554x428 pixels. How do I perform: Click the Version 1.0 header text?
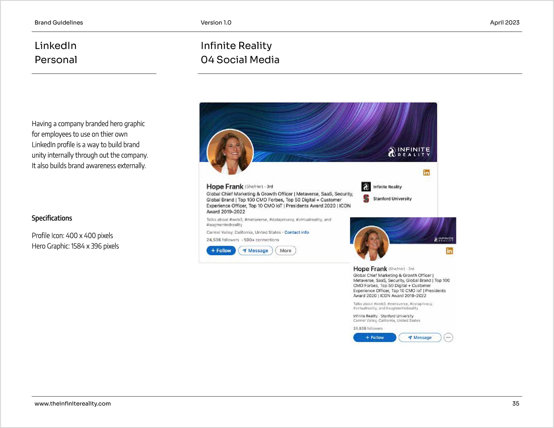coord(216,22)
